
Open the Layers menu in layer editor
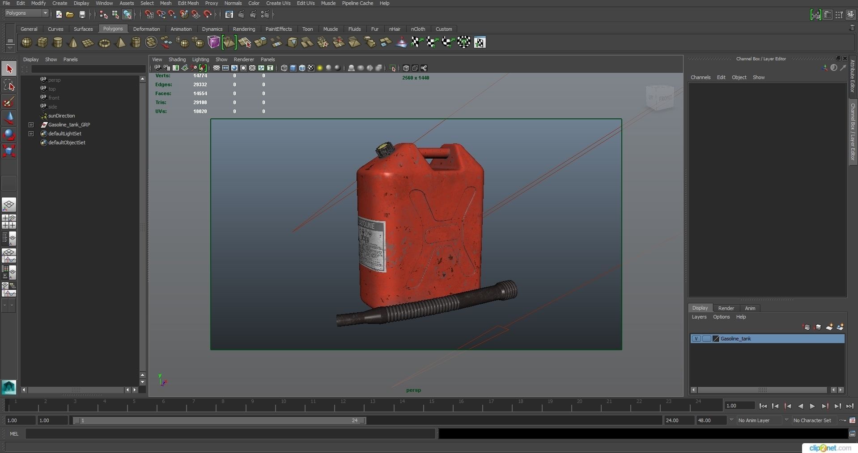699,317
